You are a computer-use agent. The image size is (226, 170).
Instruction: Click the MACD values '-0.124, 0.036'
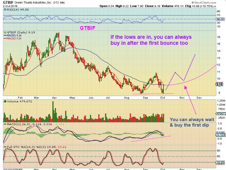(x=42, y=124)
